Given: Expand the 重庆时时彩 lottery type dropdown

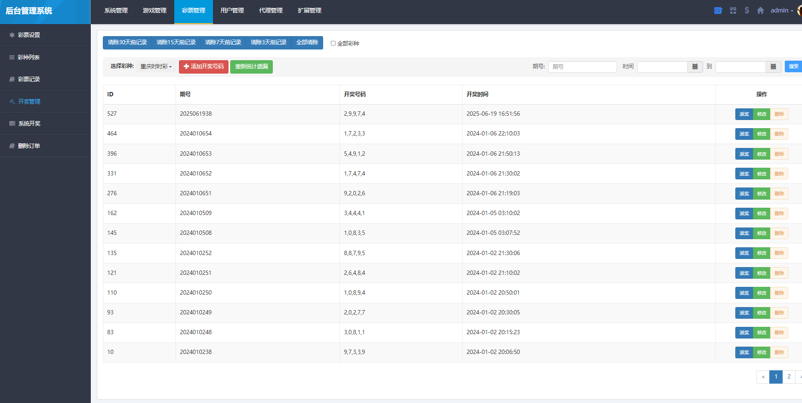Looking at the screenshot, I should 156,67.
